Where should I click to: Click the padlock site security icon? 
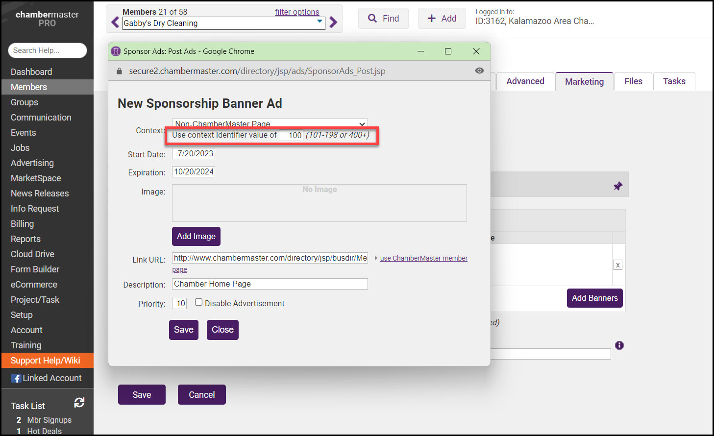point(119,71)
